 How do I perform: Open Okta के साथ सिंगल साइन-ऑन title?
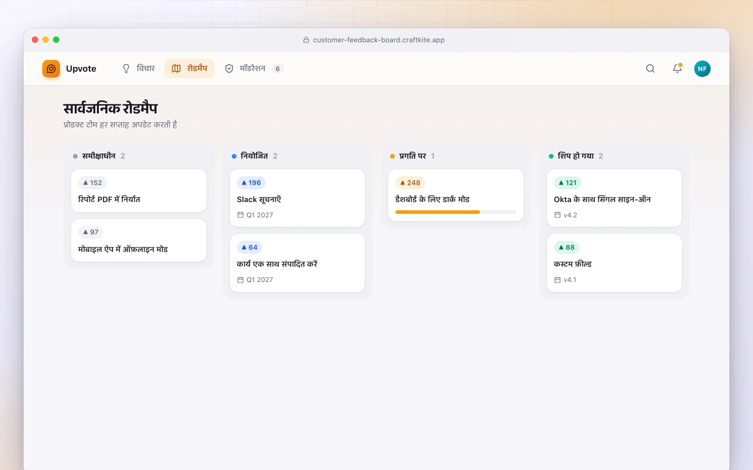coord(602,199)
